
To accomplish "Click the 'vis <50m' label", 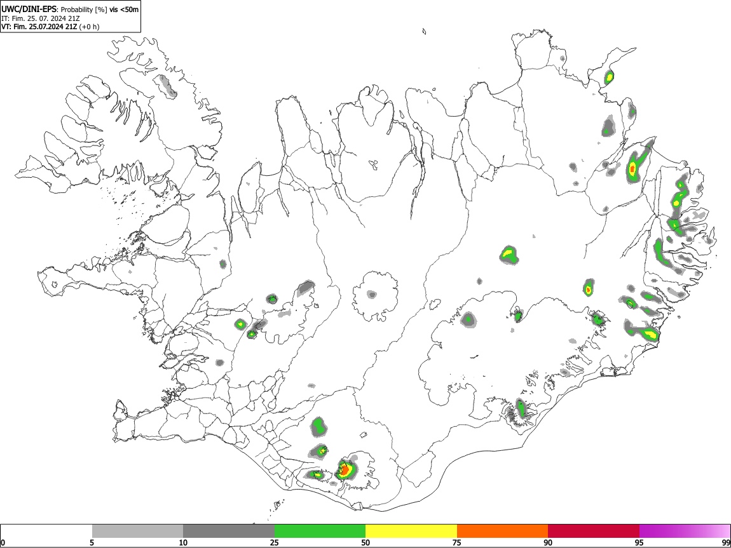I will 124,10.
